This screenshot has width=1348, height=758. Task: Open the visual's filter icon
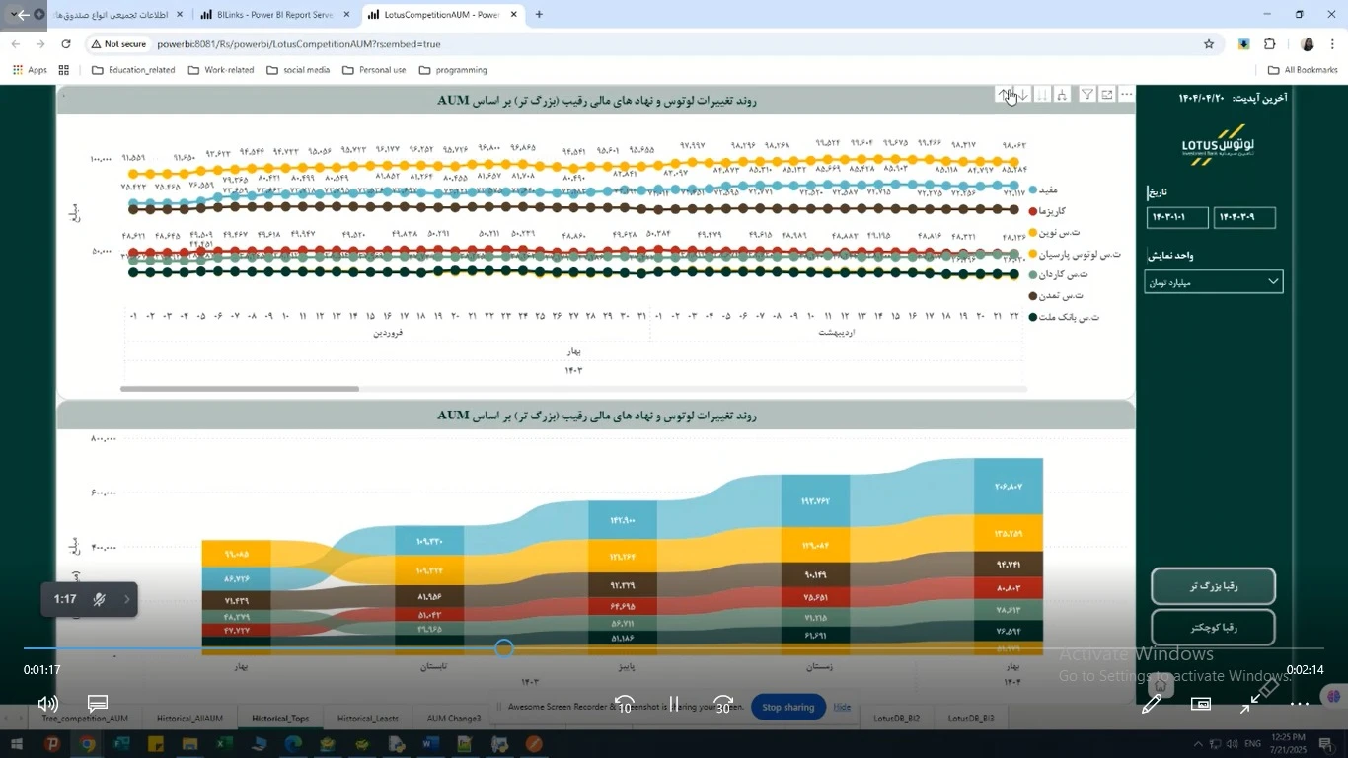point(1086,95)
